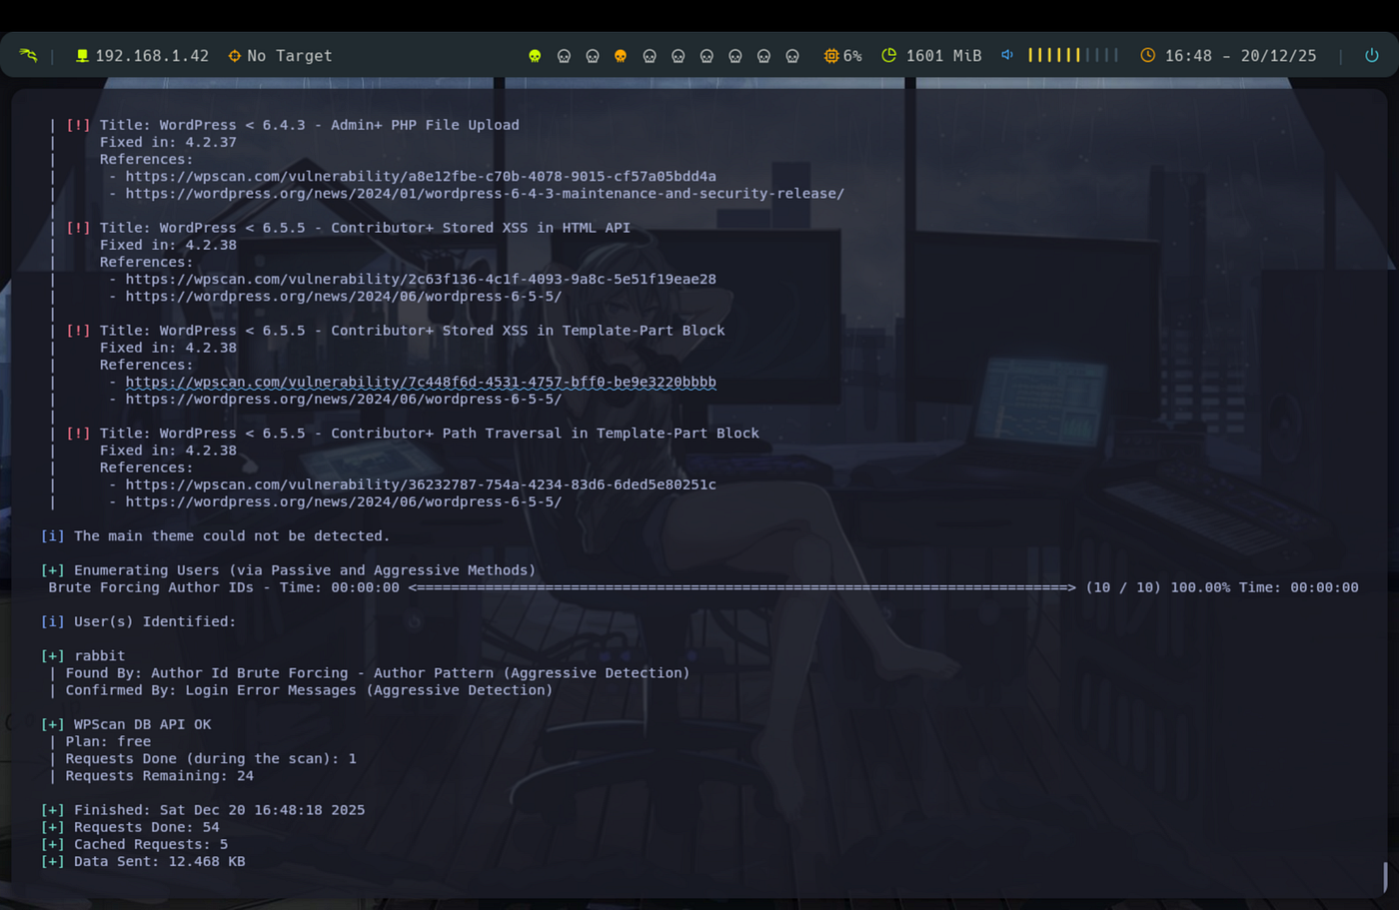Click the Plan: free line
1399x910 pixels.
108,742
